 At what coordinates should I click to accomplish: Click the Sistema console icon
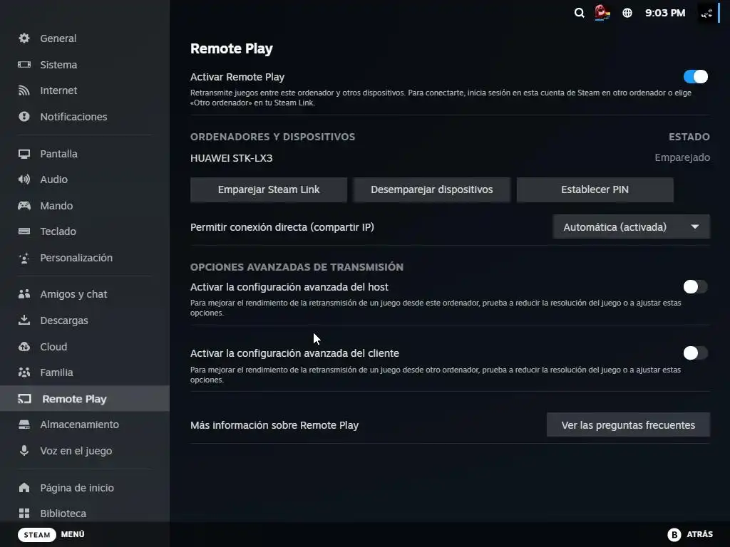point(24,65)
